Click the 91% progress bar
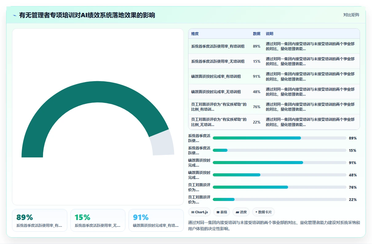Screen dimensions: 372x244 tap(279, 163)
